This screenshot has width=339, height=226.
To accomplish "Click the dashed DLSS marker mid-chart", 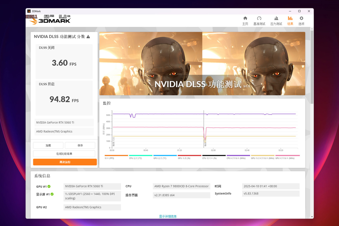I will tap(204, 129).
